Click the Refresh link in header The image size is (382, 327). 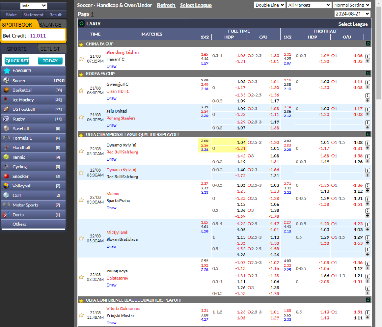(x=166, y=5)
